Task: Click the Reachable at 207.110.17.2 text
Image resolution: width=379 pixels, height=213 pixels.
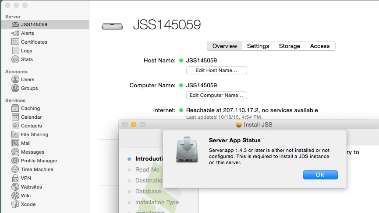Action: click(252, 110)
